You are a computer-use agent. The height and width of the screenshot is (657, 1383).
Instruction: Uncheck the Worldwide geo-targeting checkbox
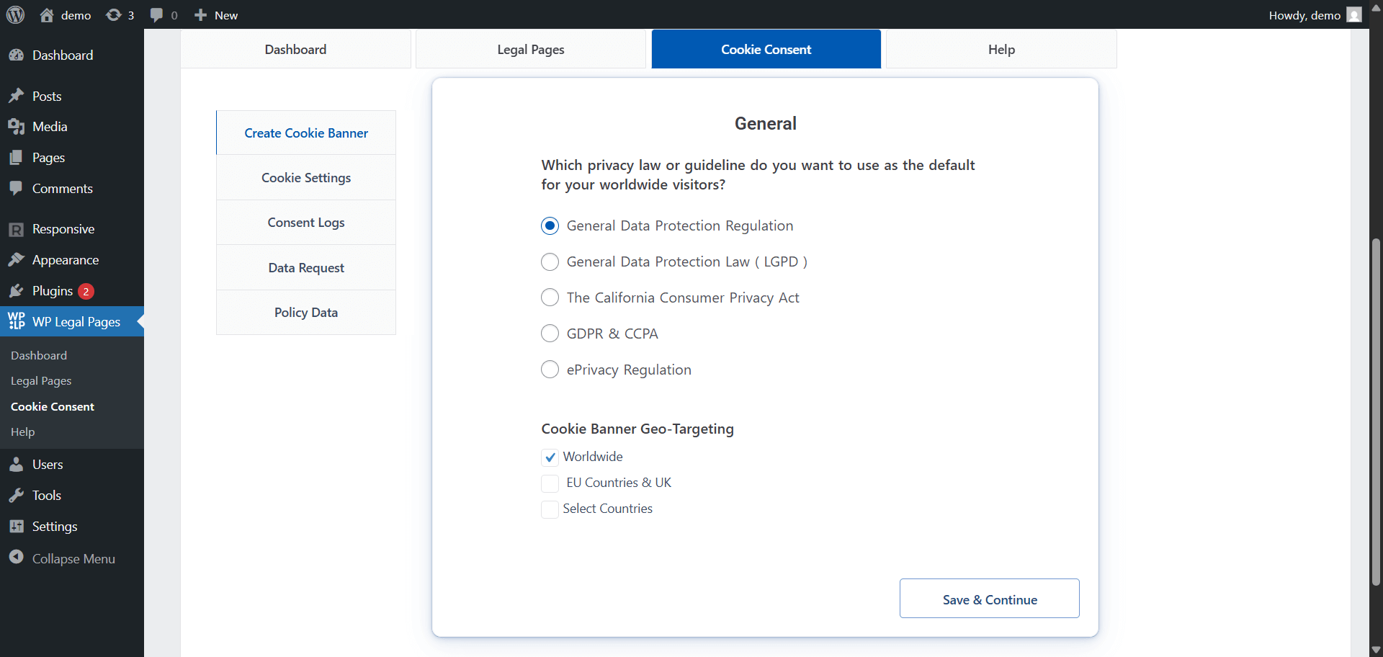click(x=550, y=457)
